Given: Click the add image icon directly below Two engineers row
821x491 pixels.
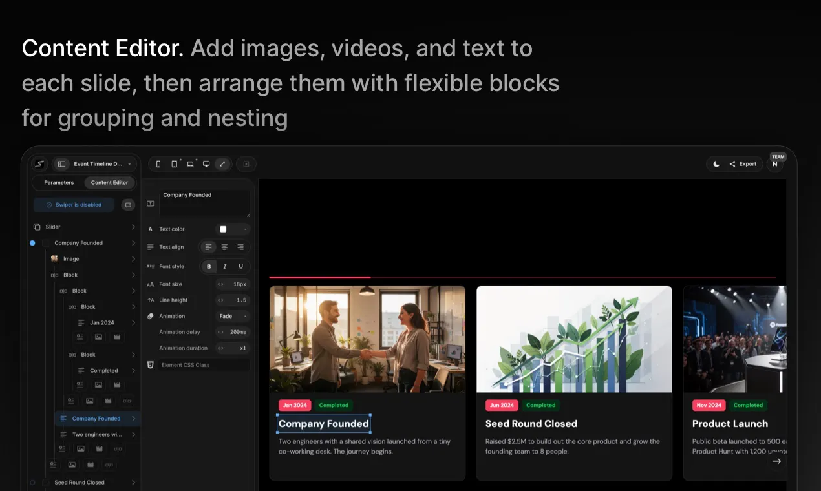Looking at the screenshot, I should pyautogui.click(x=81, y=448).
